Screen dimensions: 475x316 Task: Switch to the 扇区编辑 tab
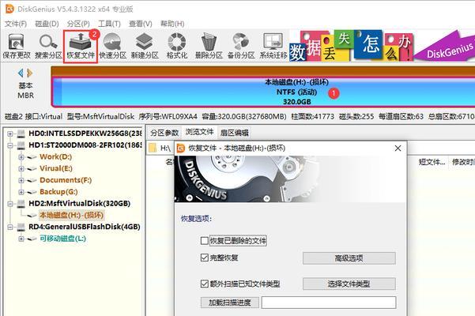pyautogui.click(x=235, y=133)
